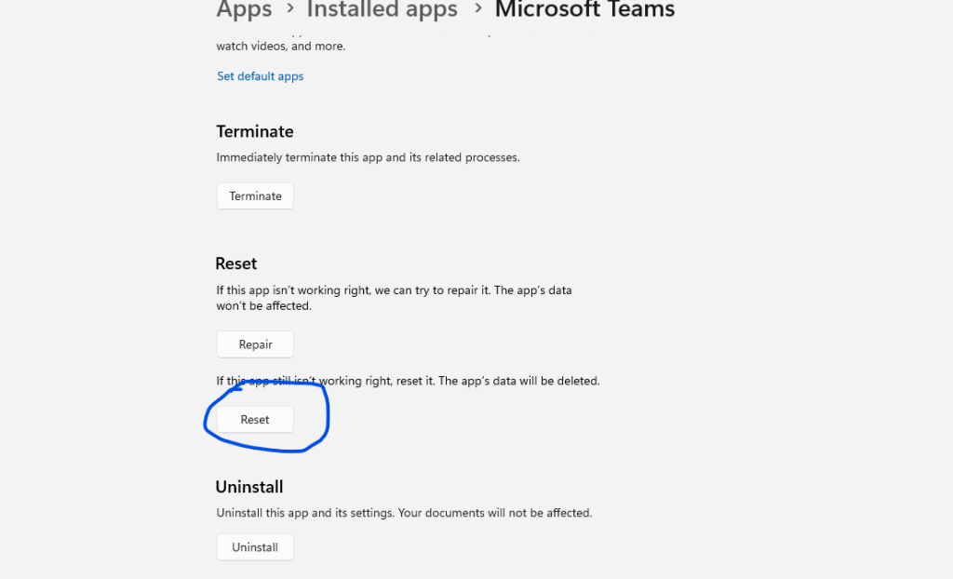
Task: Follow the blue Set default apps hyperlink
Action: coord(260,75)
